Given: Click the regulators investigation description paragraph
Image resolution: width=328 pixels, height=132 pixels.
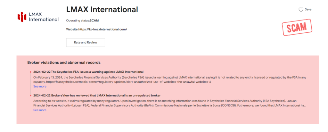Looking at the screenshot, I should (160, 103).
